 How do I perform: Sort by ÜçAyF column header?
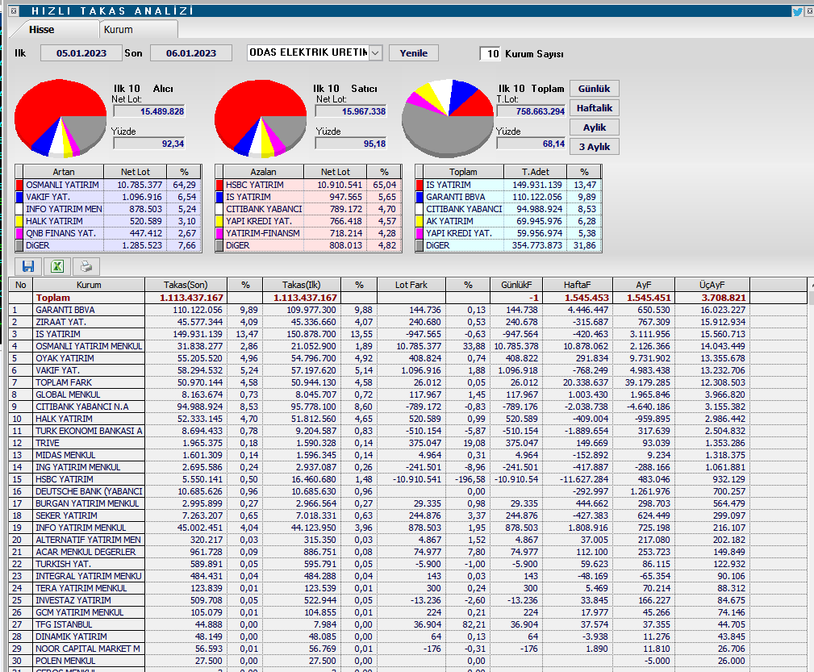point(712,285)
